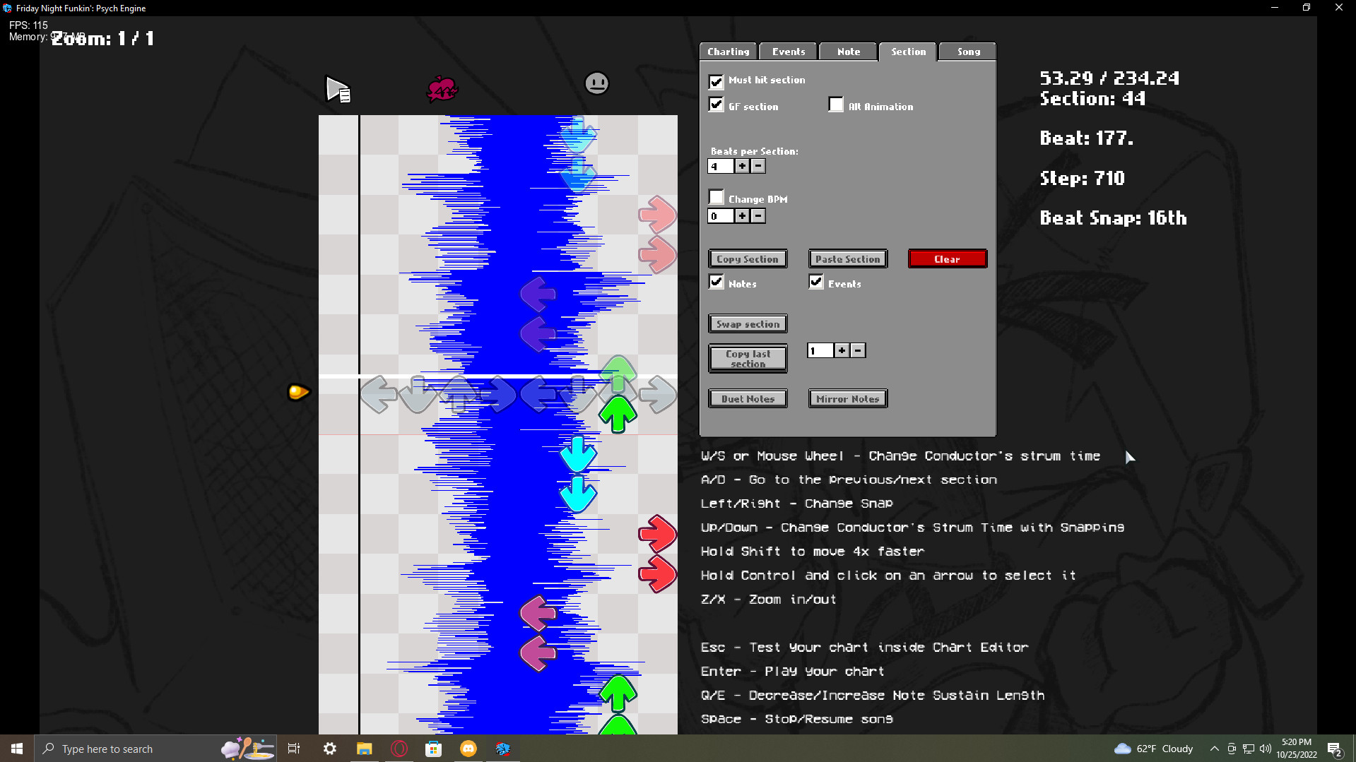Show hidden system tray icons
This screenshot has width=1356, height=762.
[x=1214, y=749]
